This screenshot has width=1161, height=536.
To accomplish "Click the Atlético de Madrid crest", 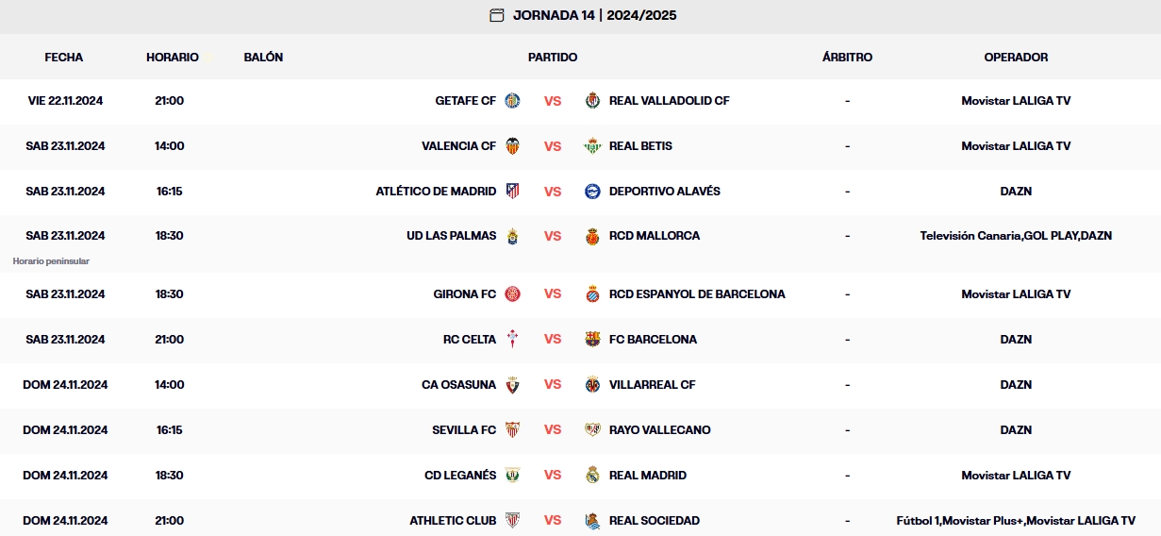I will click(x=512, y=192).
